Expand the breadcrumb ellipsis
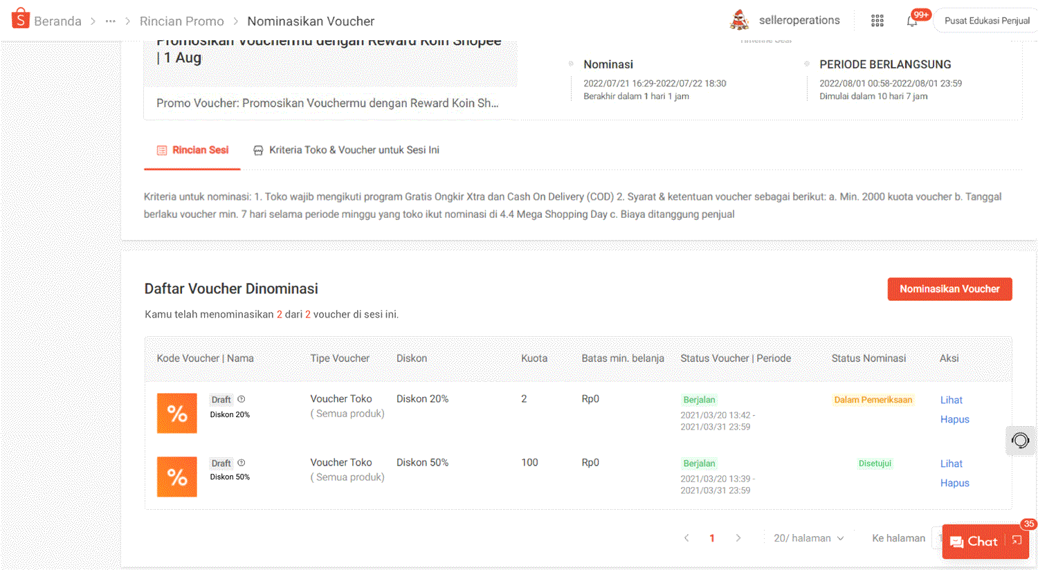The image size is (1038, 570). [110, 21]
